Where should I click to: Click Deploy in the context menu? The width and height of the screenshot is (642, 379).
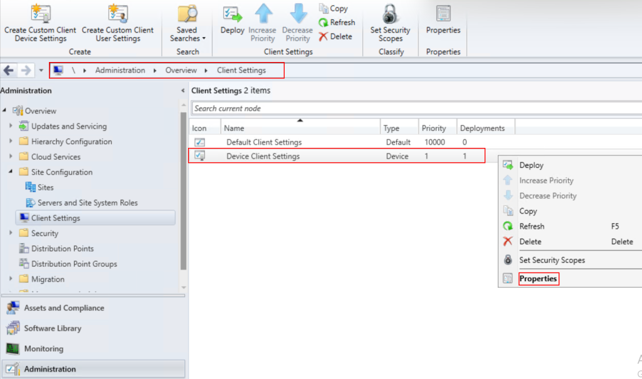(531, 165)
